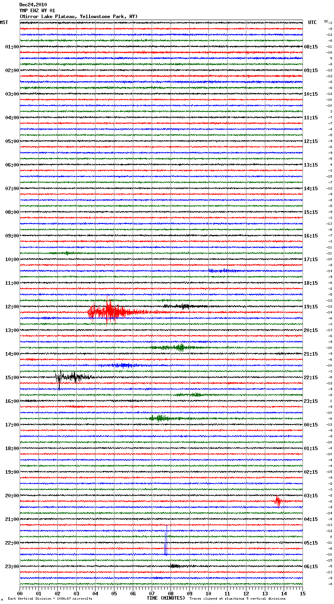Select the 01:00 MST time label

(12, 47)
